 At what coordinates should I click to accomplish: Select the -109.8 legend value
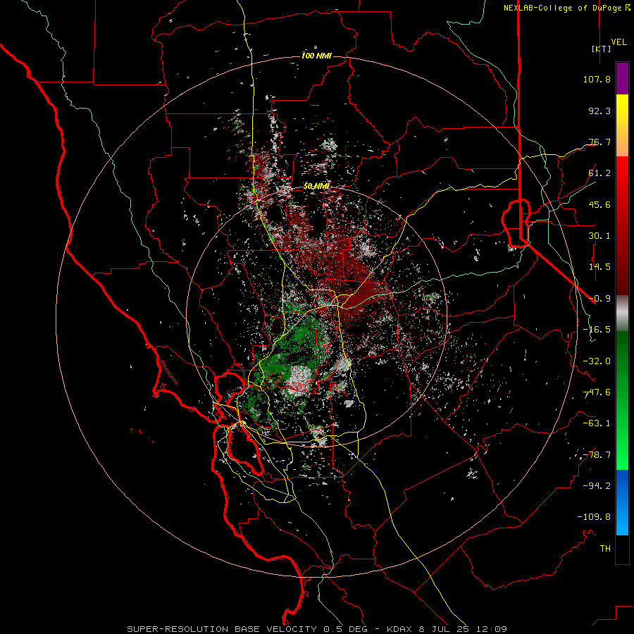tap(594, 517)
